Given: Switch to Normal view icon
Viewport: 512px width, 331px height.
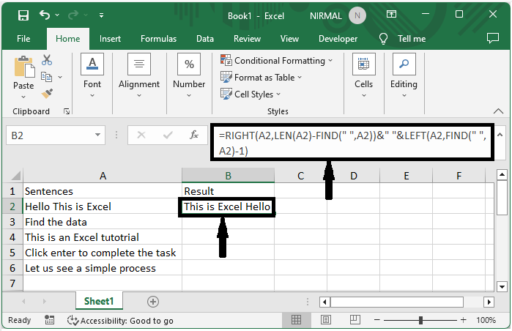Looking at the screenshot, I should [x=296, y=320].
